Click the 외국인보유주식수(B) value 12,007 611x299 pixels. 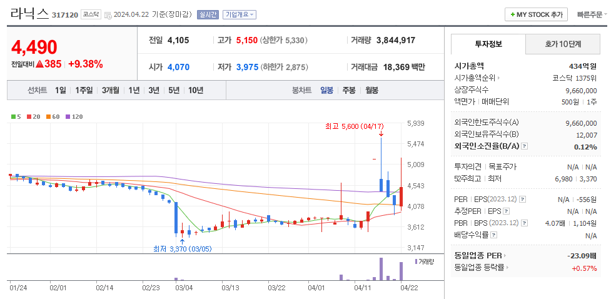pos(587,135)
